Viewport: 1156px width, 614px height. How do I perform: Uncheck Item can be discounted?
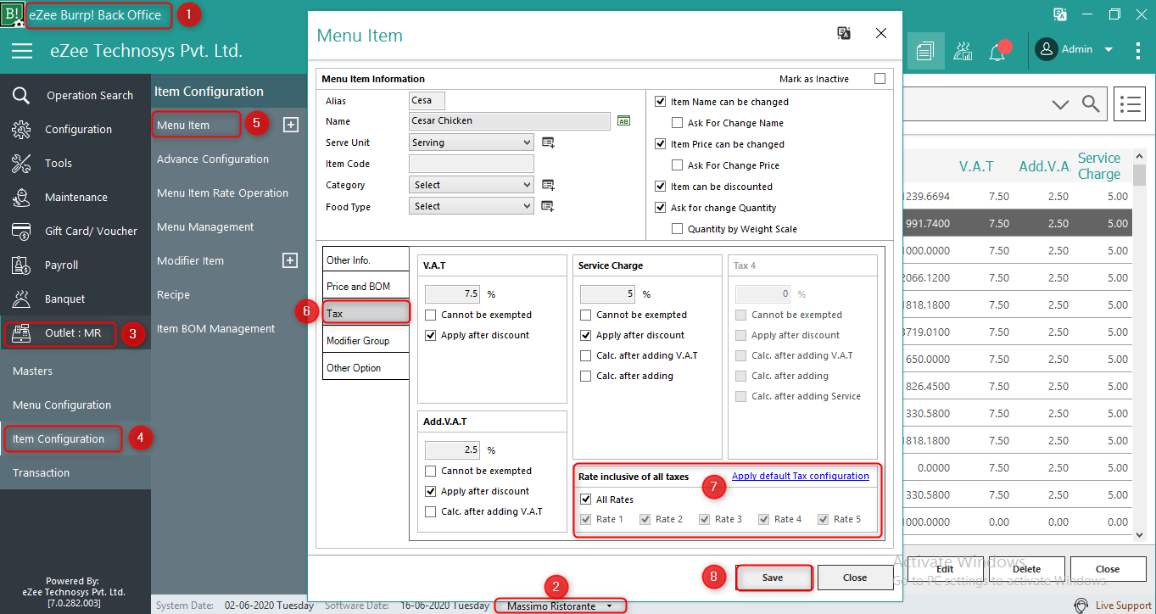coord(661,187)
